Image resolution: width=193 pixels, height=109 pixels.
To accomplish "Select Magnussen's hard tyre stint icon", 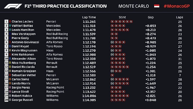I will [112, 50].
